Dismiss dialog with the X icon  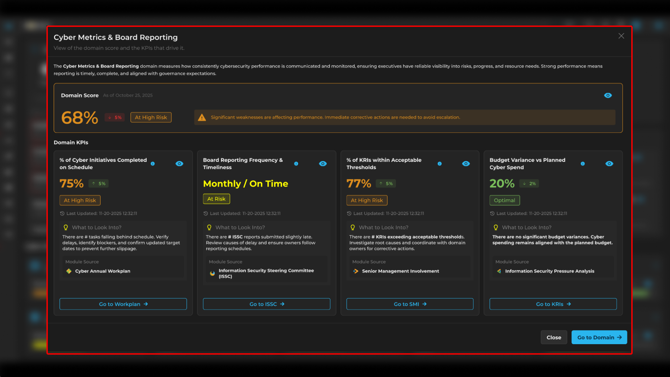(x=621, y=36)
